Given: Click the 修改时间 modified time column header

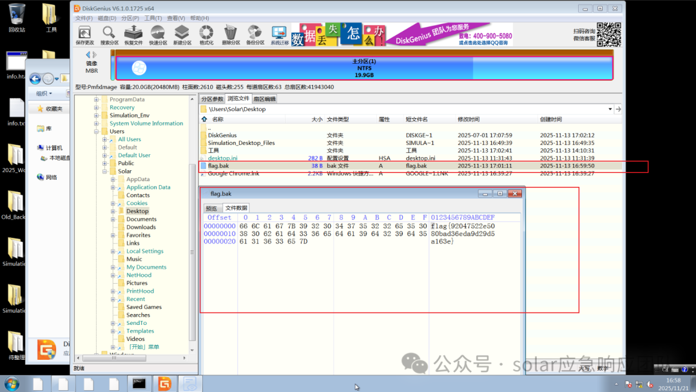Looking at the screenshot, I should (469, 119).
